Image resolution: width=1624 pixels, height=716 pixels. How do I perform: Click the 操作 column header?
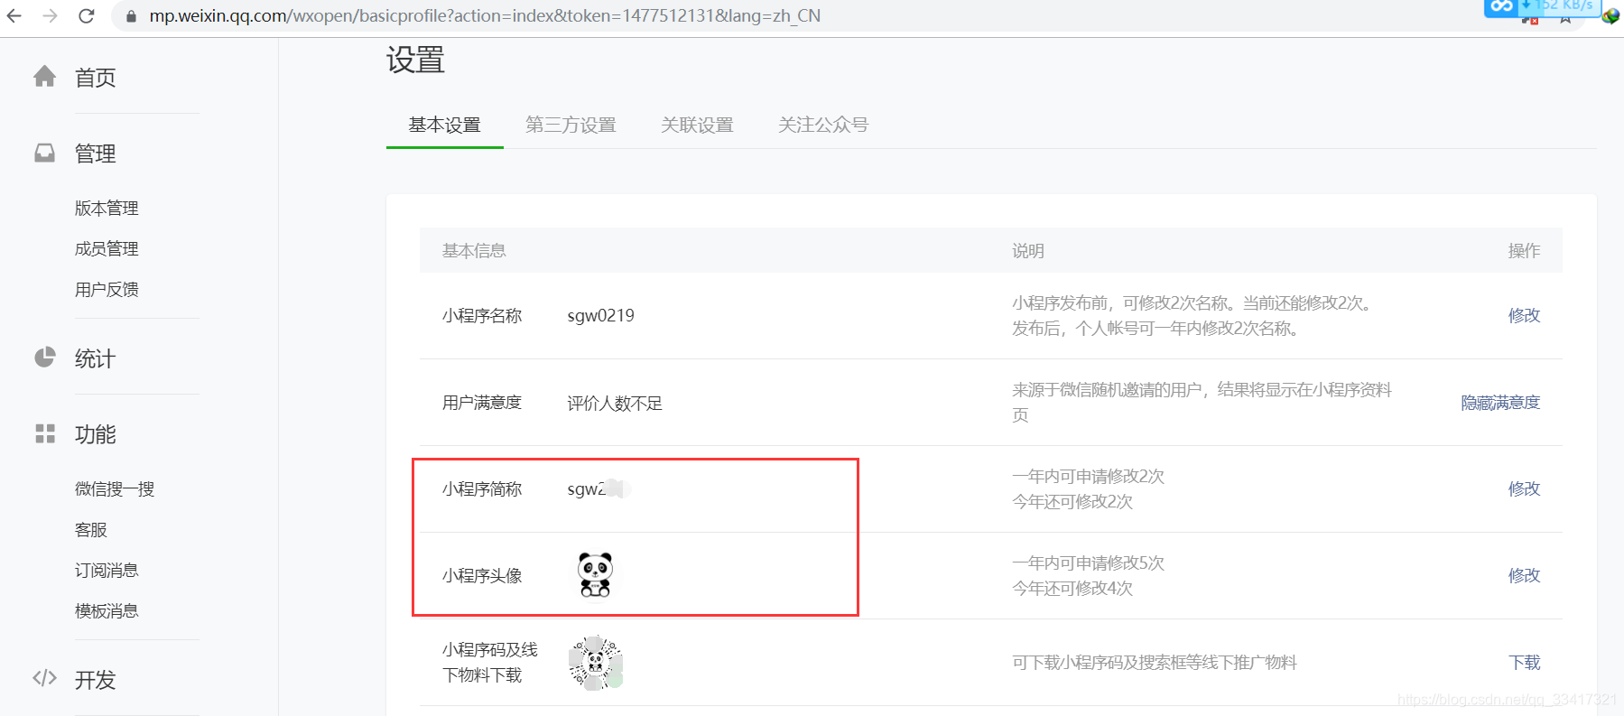click(1524, 250)
